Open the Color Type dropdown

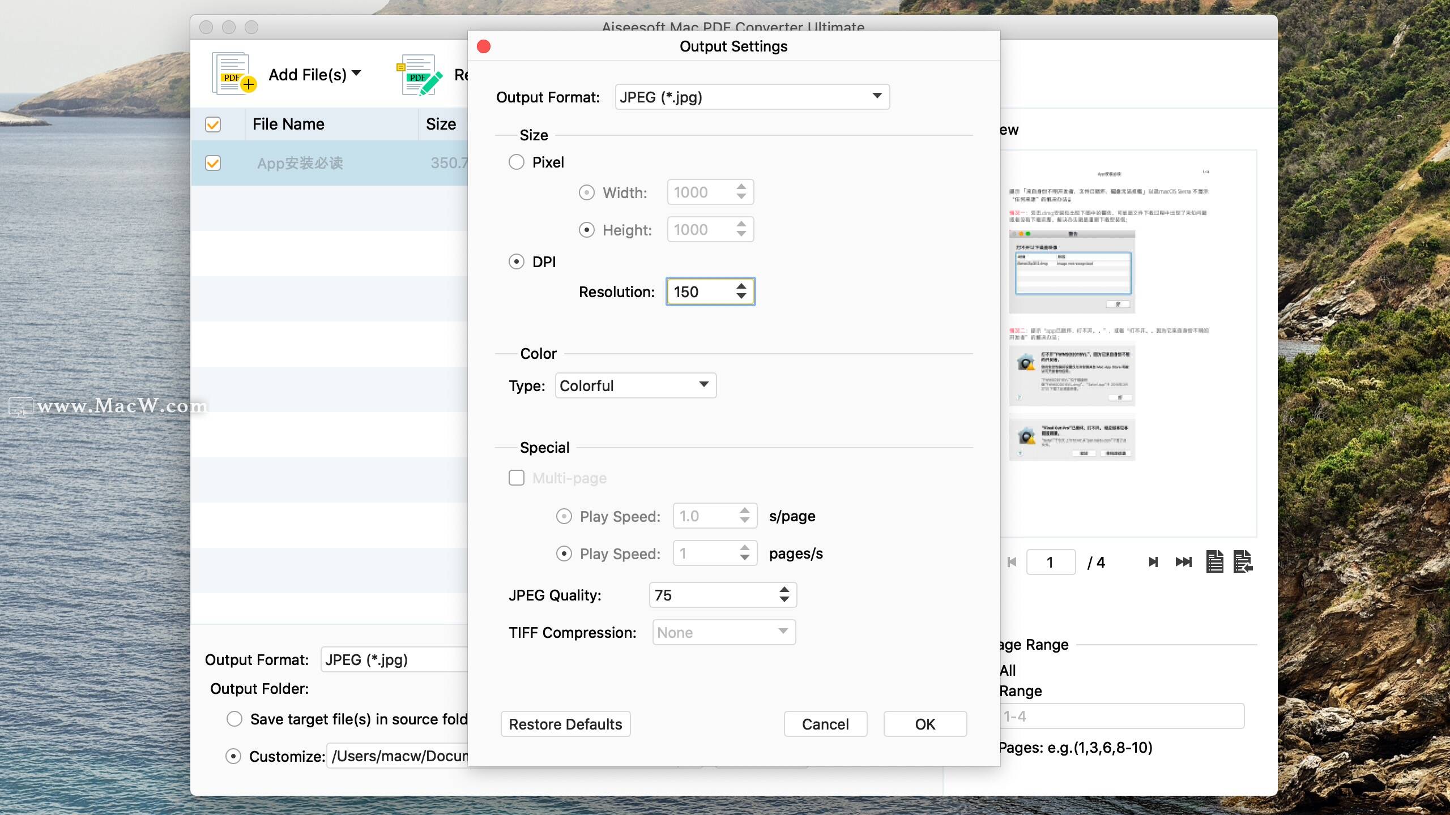click(x=636, y=385)
